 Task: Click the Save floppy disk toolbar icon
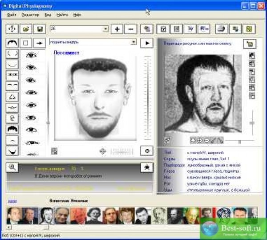(x=40, y=29)
